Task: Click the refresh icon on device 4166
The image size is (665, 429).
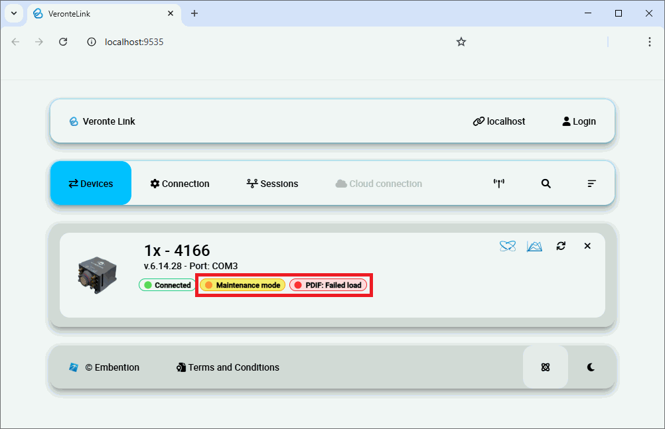Action: [561, 246]
